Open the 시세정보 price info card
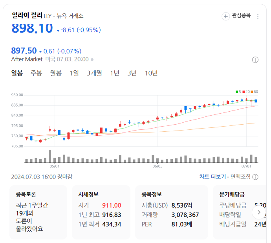The image size is (271, 243). (101, 212)
